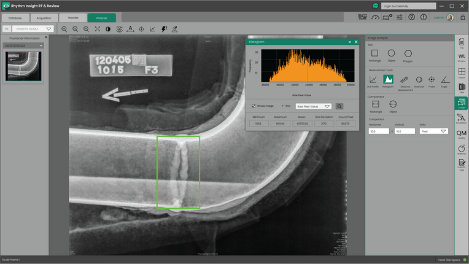Open the Annotation sidebar panel
This screenshot has width=469, height=264.
[x=462, y=118]
